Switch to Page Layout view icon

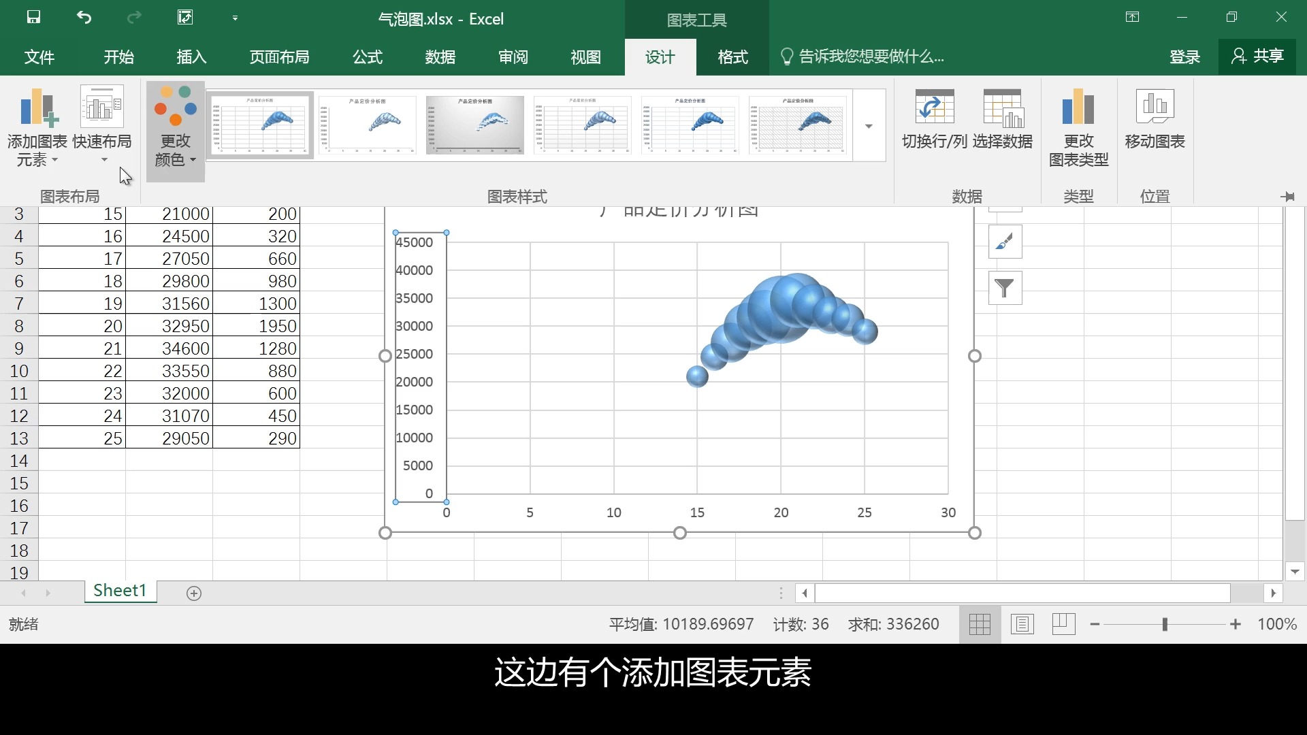pyautogui.click(x=1022, y=624)
